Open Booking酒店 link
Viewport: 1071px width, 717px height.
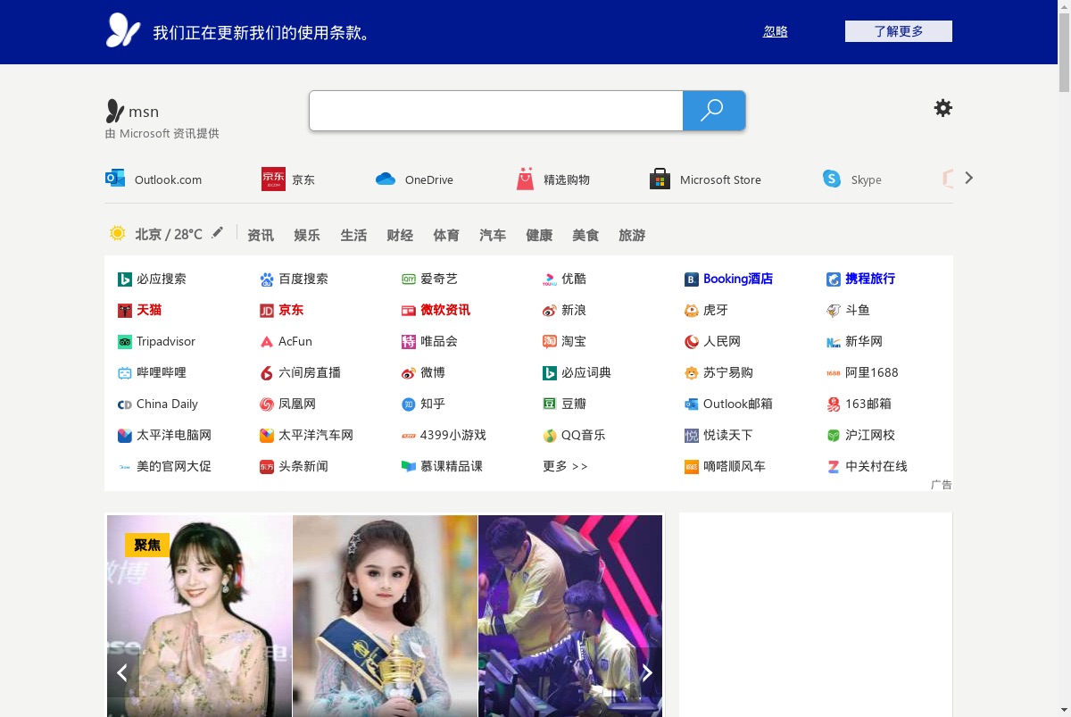pyautogui.click(x=728, y=279)
